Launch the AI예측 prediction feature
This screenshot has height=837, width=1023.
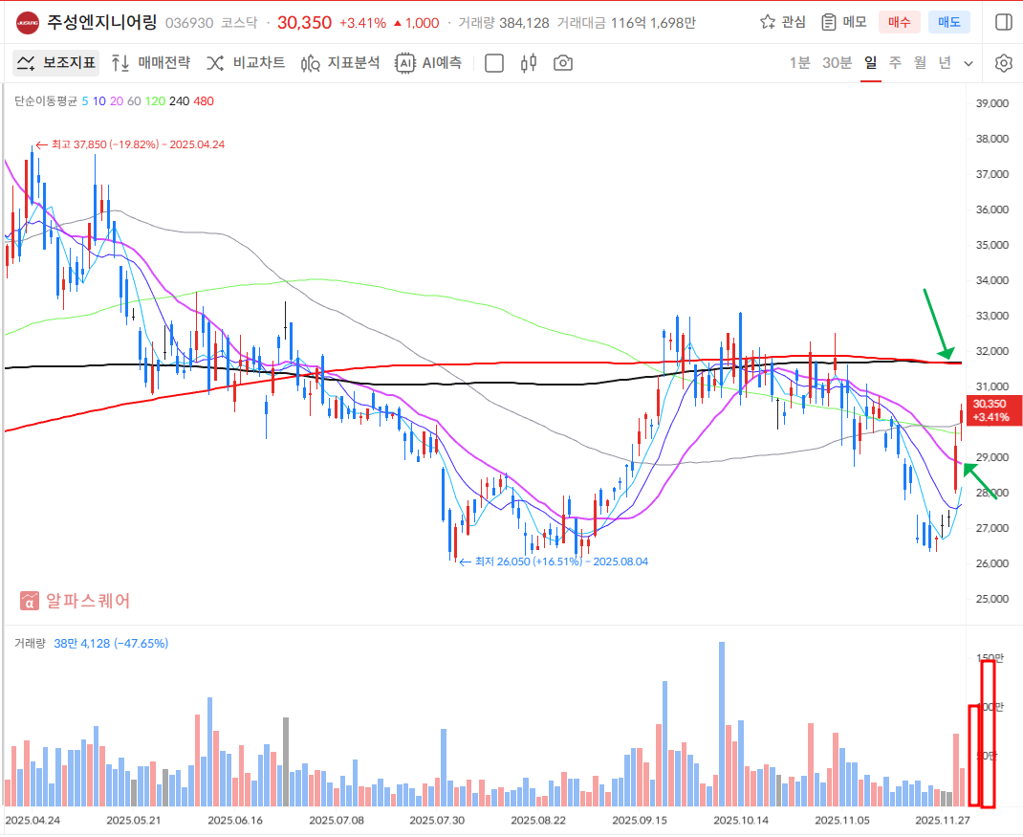tap(429, 63)
